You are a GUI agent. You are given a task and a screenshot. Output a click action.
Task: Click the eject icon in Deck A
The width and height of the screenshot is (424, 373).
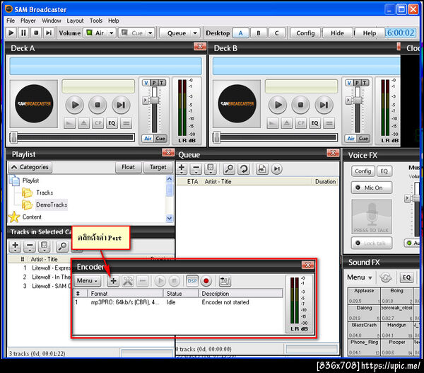(84, 123)
